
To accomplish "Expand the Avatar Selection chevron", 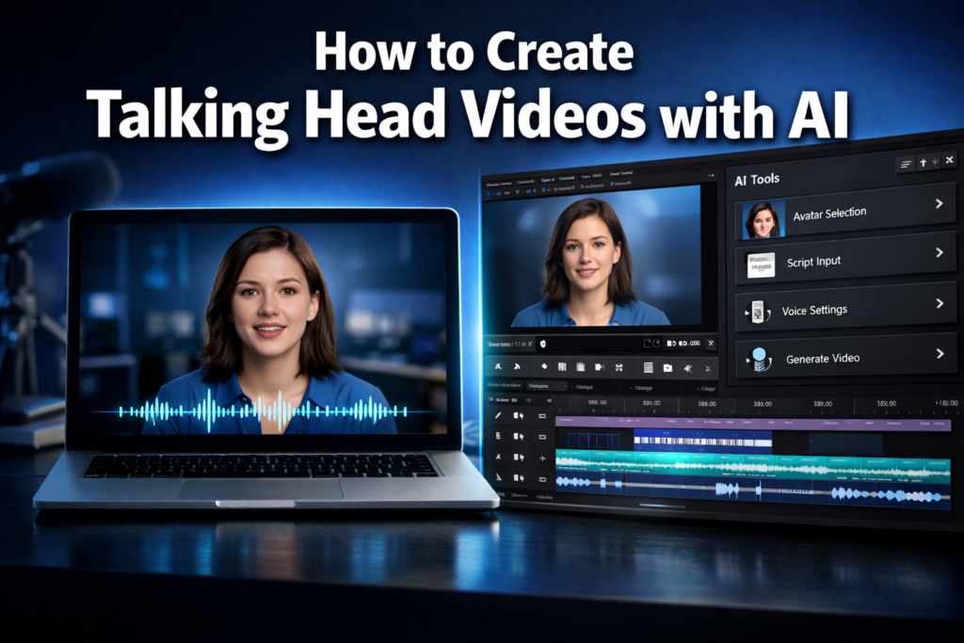I will (940, 202).
